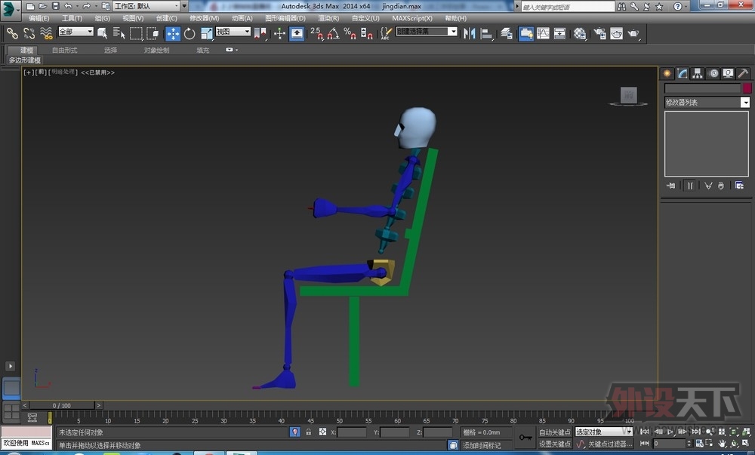Open the 编辑(E) menu
The width and height of the screenshot is (755, 455).
click(x=39, y=18)
